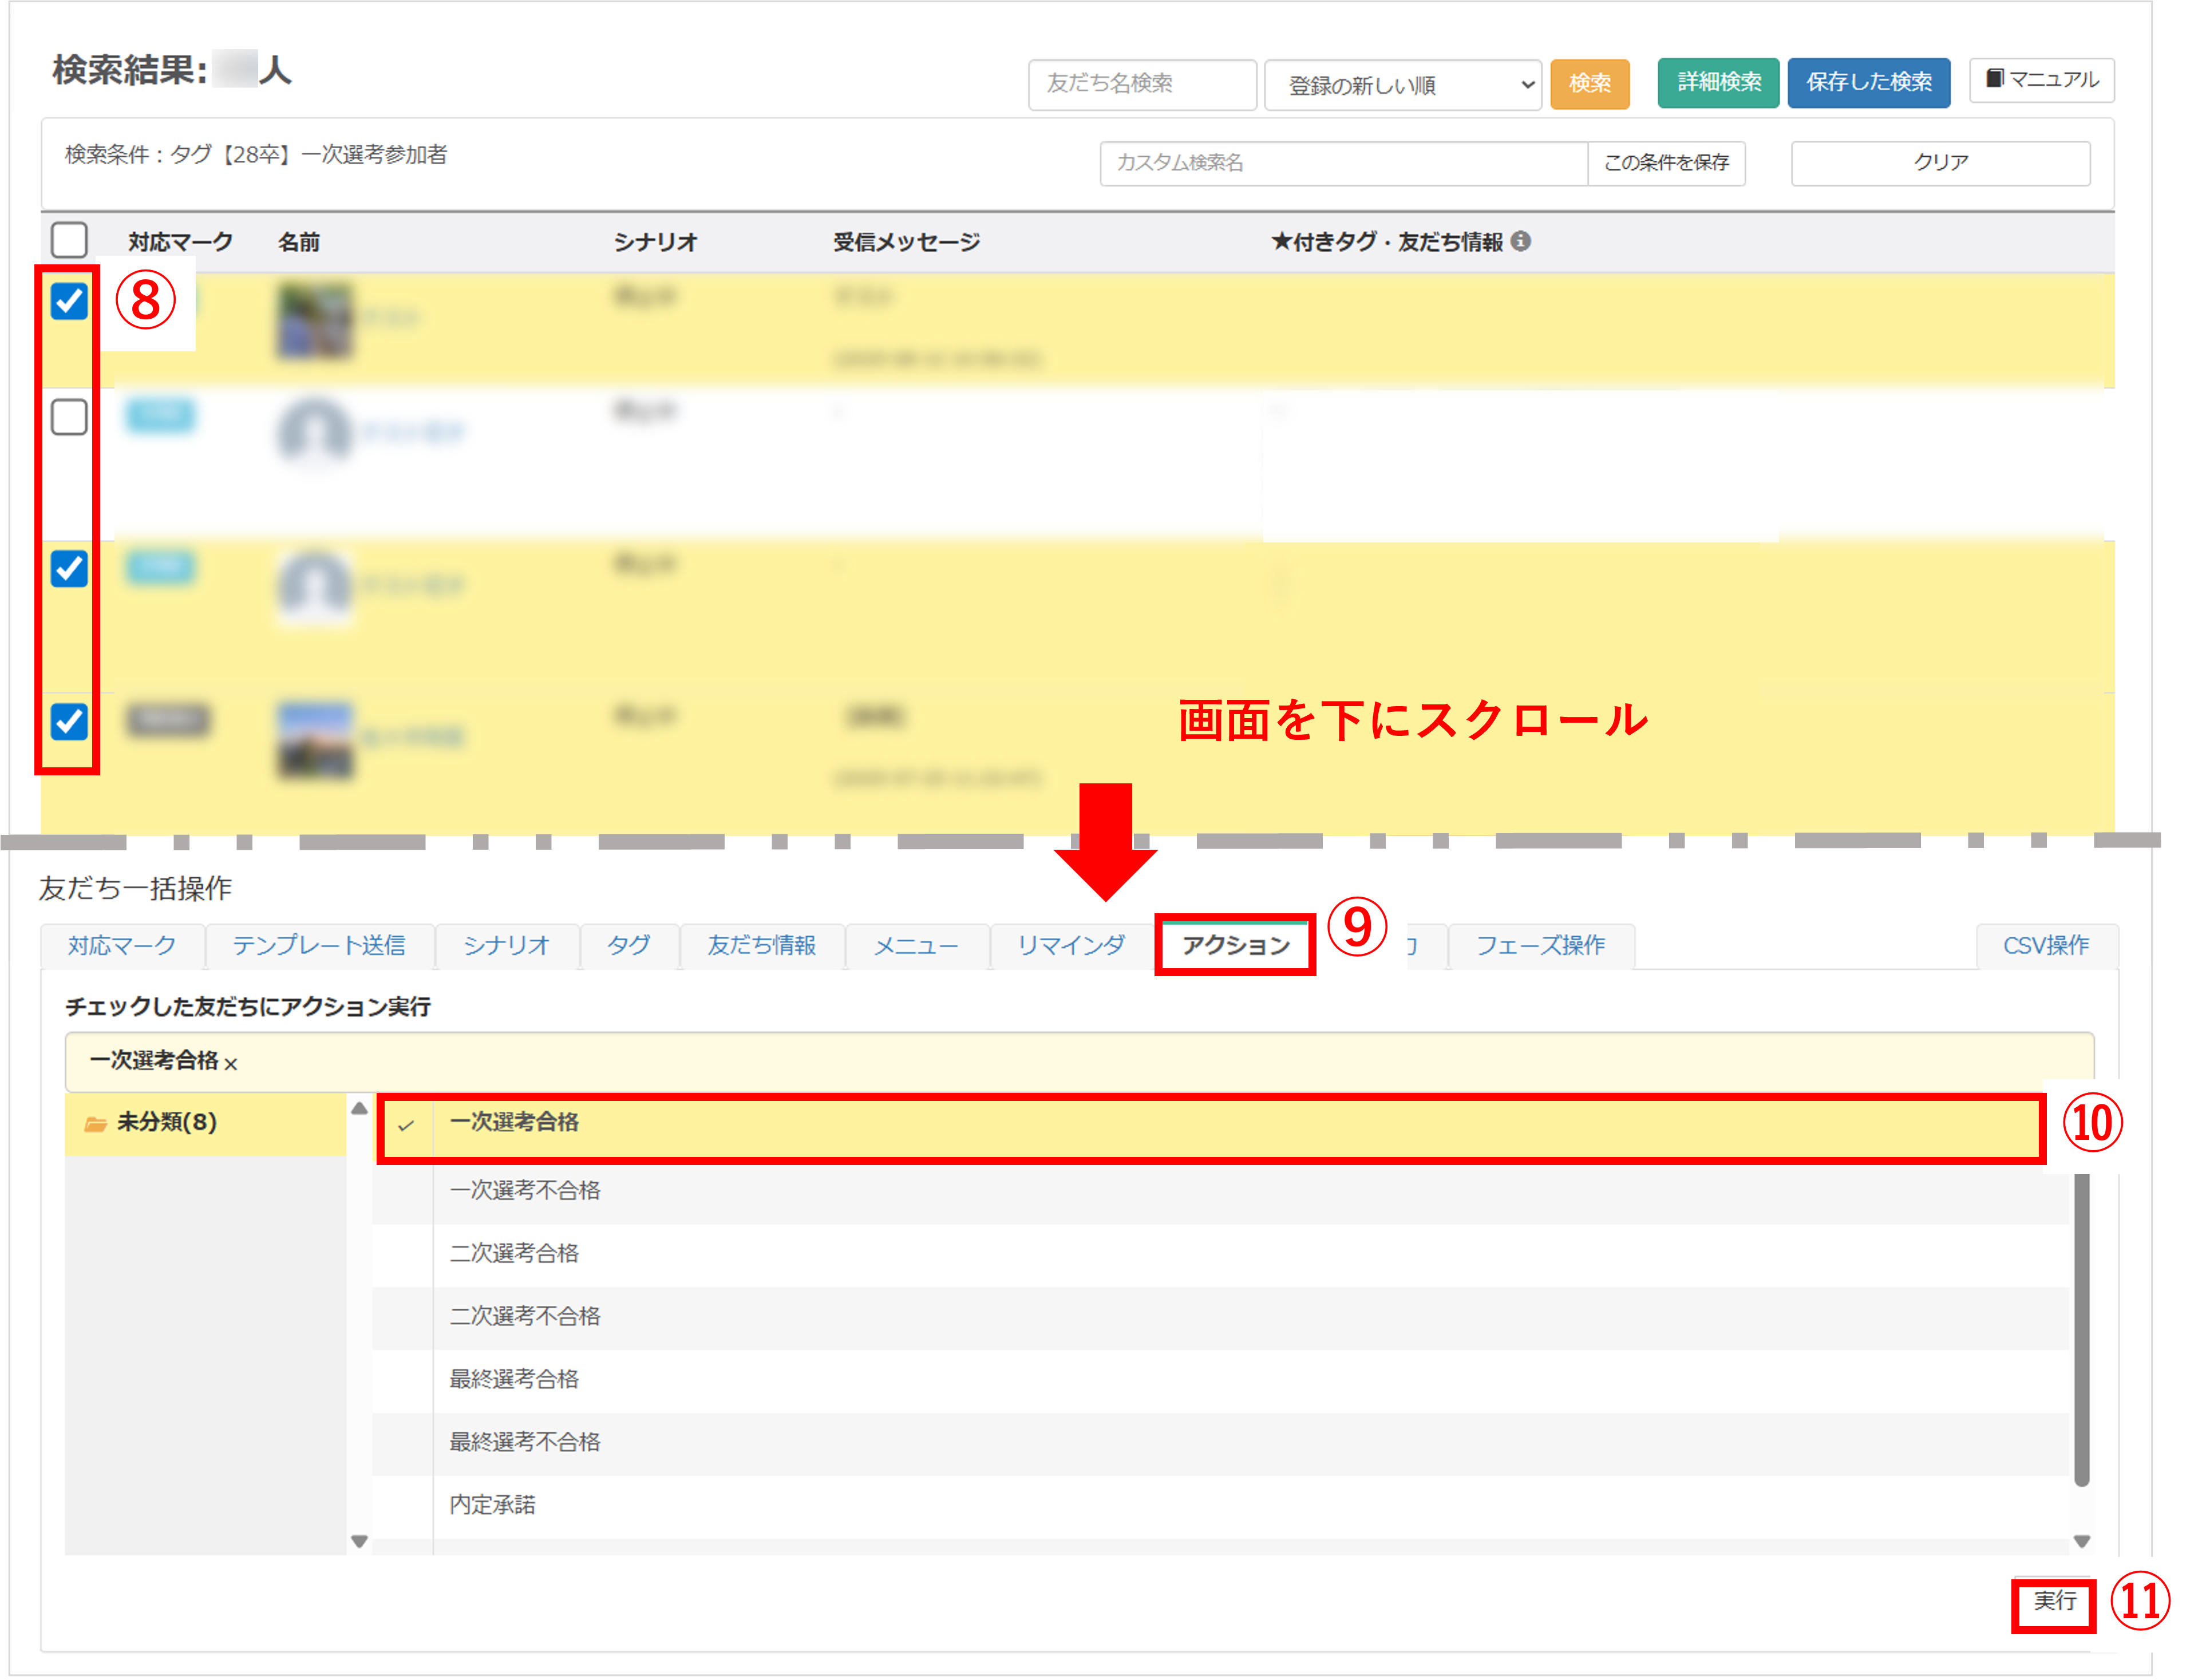Toggle the select-all checkbox in the table header
This screenshot has width=2210, height=1680.
(x=69, y=240)
